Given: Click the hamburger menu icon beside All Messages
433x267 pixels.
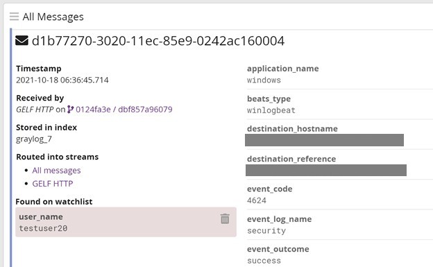Looking at the screenshot, I should (x=14, y=17).
